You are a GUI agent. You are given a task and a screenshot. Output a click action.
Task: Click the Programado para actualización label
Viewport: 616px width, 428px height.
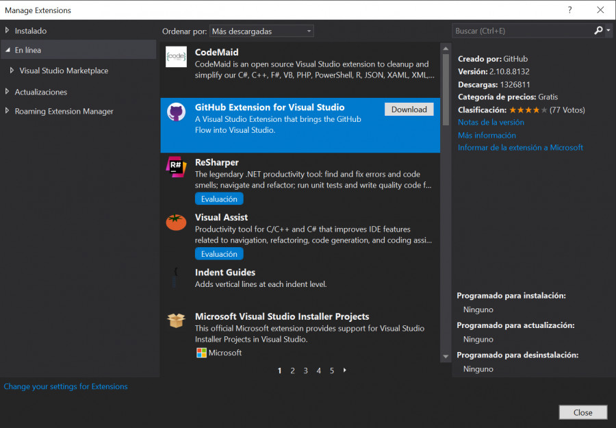pos(515,325)
